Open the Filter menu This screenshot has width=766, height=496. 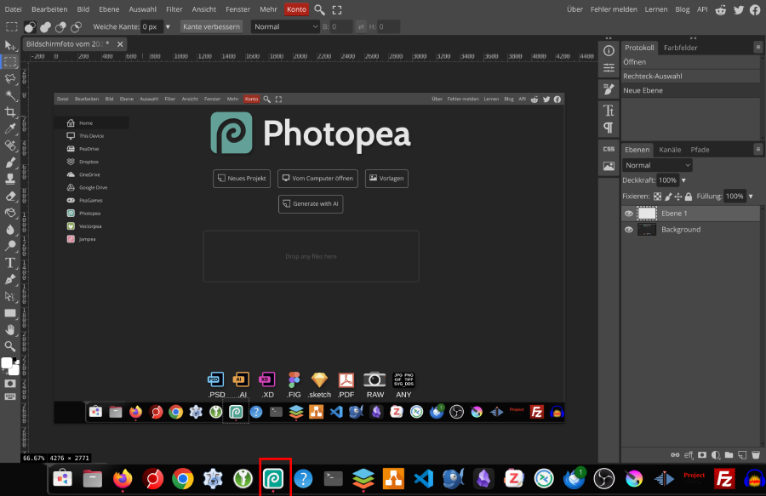(x=174, y=9)
